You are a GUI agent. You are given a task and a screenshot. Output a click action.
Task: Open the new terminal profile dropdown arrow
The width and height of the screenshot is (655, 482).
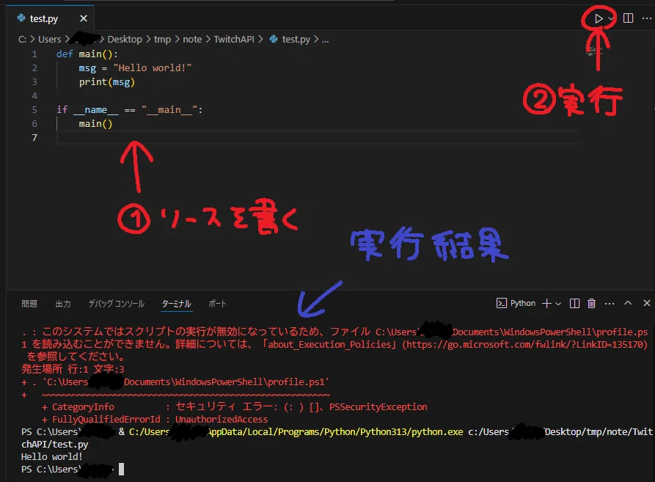[x=558, y=304]
